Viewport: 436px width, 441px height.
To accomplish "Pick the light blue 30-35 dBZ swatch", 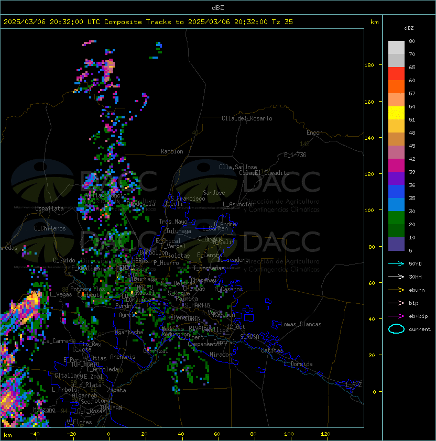I will (396, 205).
